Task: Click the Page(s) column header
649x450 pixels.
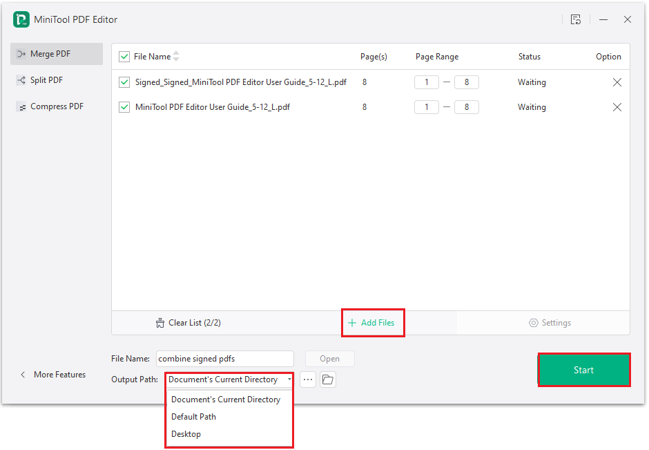Action: click(x=374, y=57)
